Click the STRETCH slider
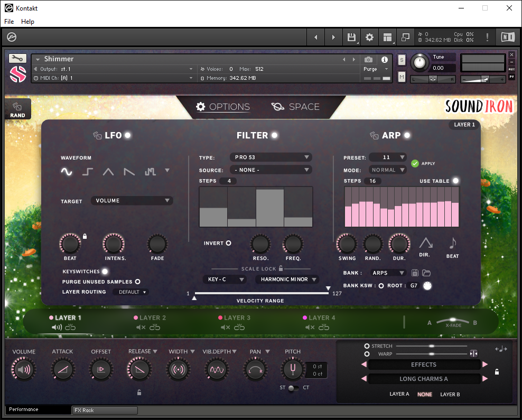 coord(432,346)
